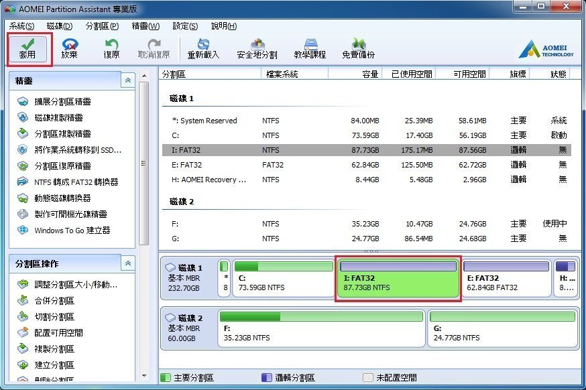Image resolution: width=586 pixels, height=390 pixels.
Task: Click the 主要分割區 green legend swatch
Action: [x=165, y=377]
